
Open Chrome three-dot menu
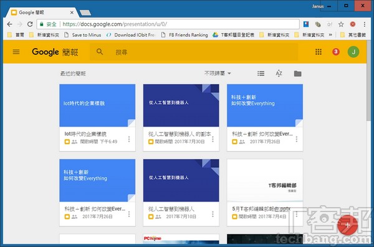[364, 24]
